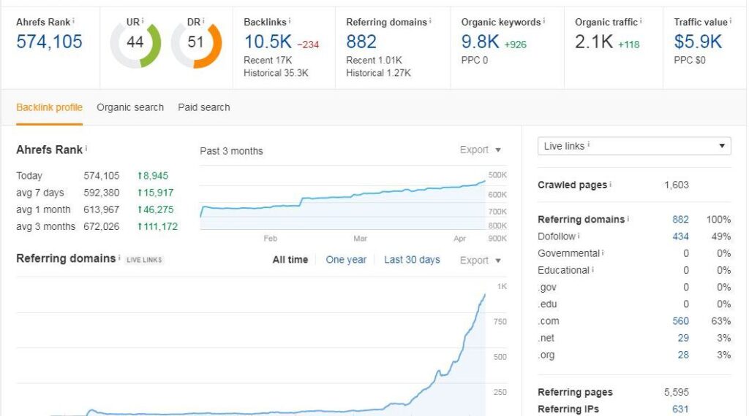Click the Backlinks 10.5K value
The width and height of the screenshot is (749, 416).
[x=268, y=42]
